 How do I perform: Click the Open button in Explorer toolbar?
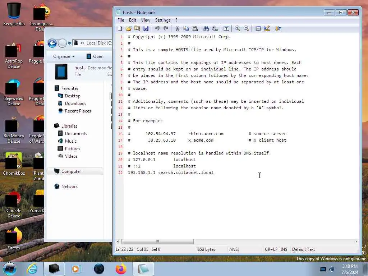tap(95, 56)
